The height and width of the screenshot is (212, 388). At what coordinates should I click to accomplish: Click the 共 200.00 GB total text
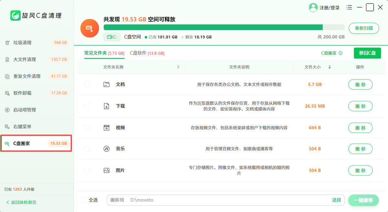pos(331,37)
